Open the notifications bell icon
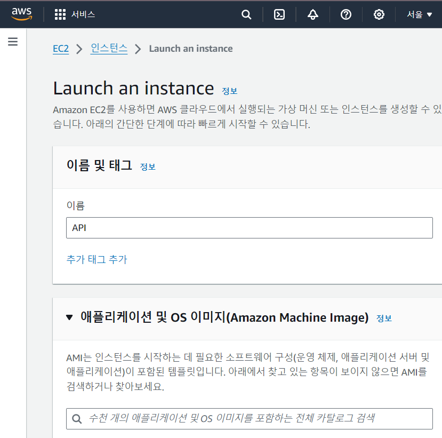The height and width of the screenshot is (438, 442). point(312,14)
